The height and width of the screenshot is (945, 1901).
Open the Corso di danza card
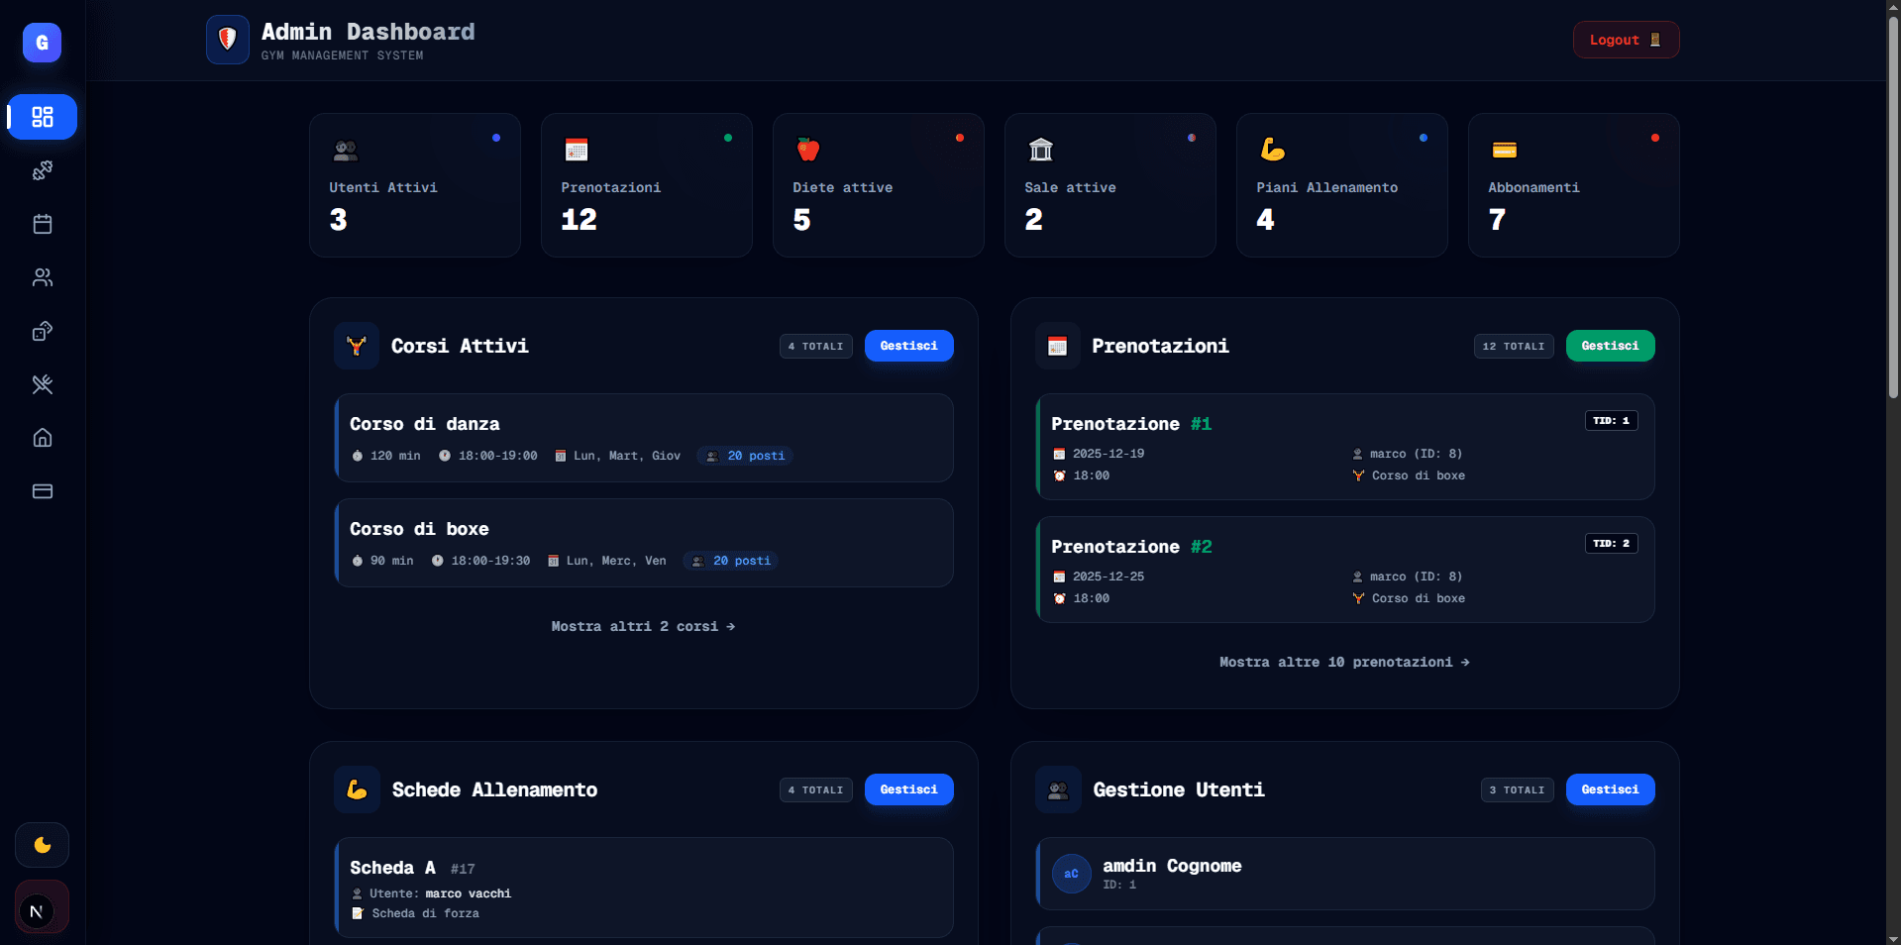[x=644, y=438]
